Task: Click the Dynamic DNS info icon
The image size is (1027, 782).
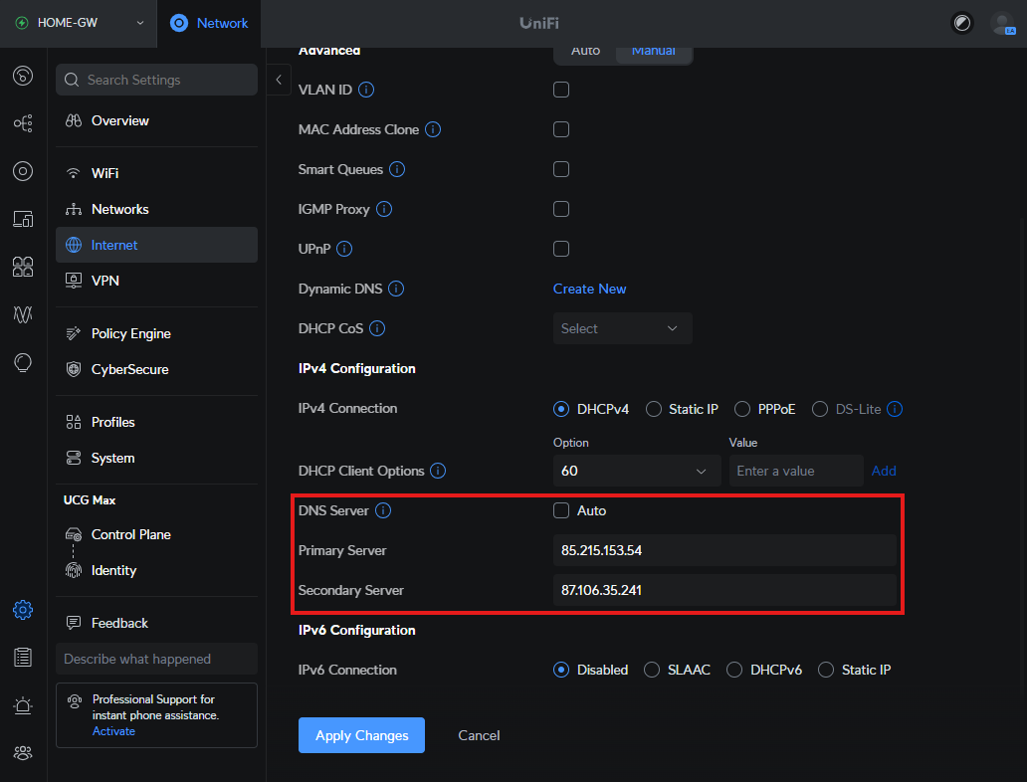Action: 396,289
